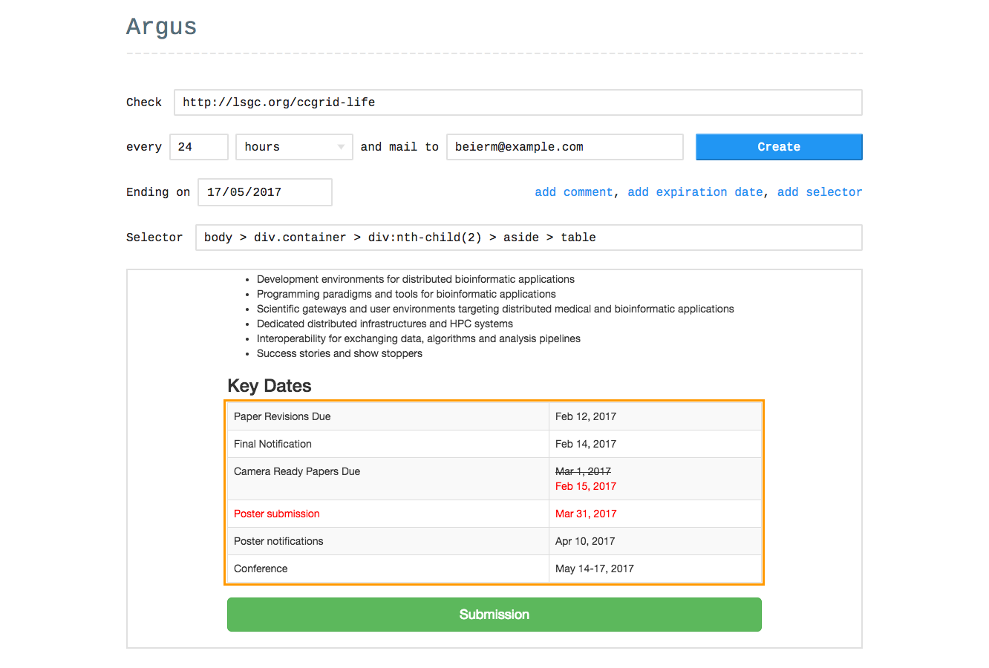Click the May 14-17, 2017 date cell

click(656, 569)
